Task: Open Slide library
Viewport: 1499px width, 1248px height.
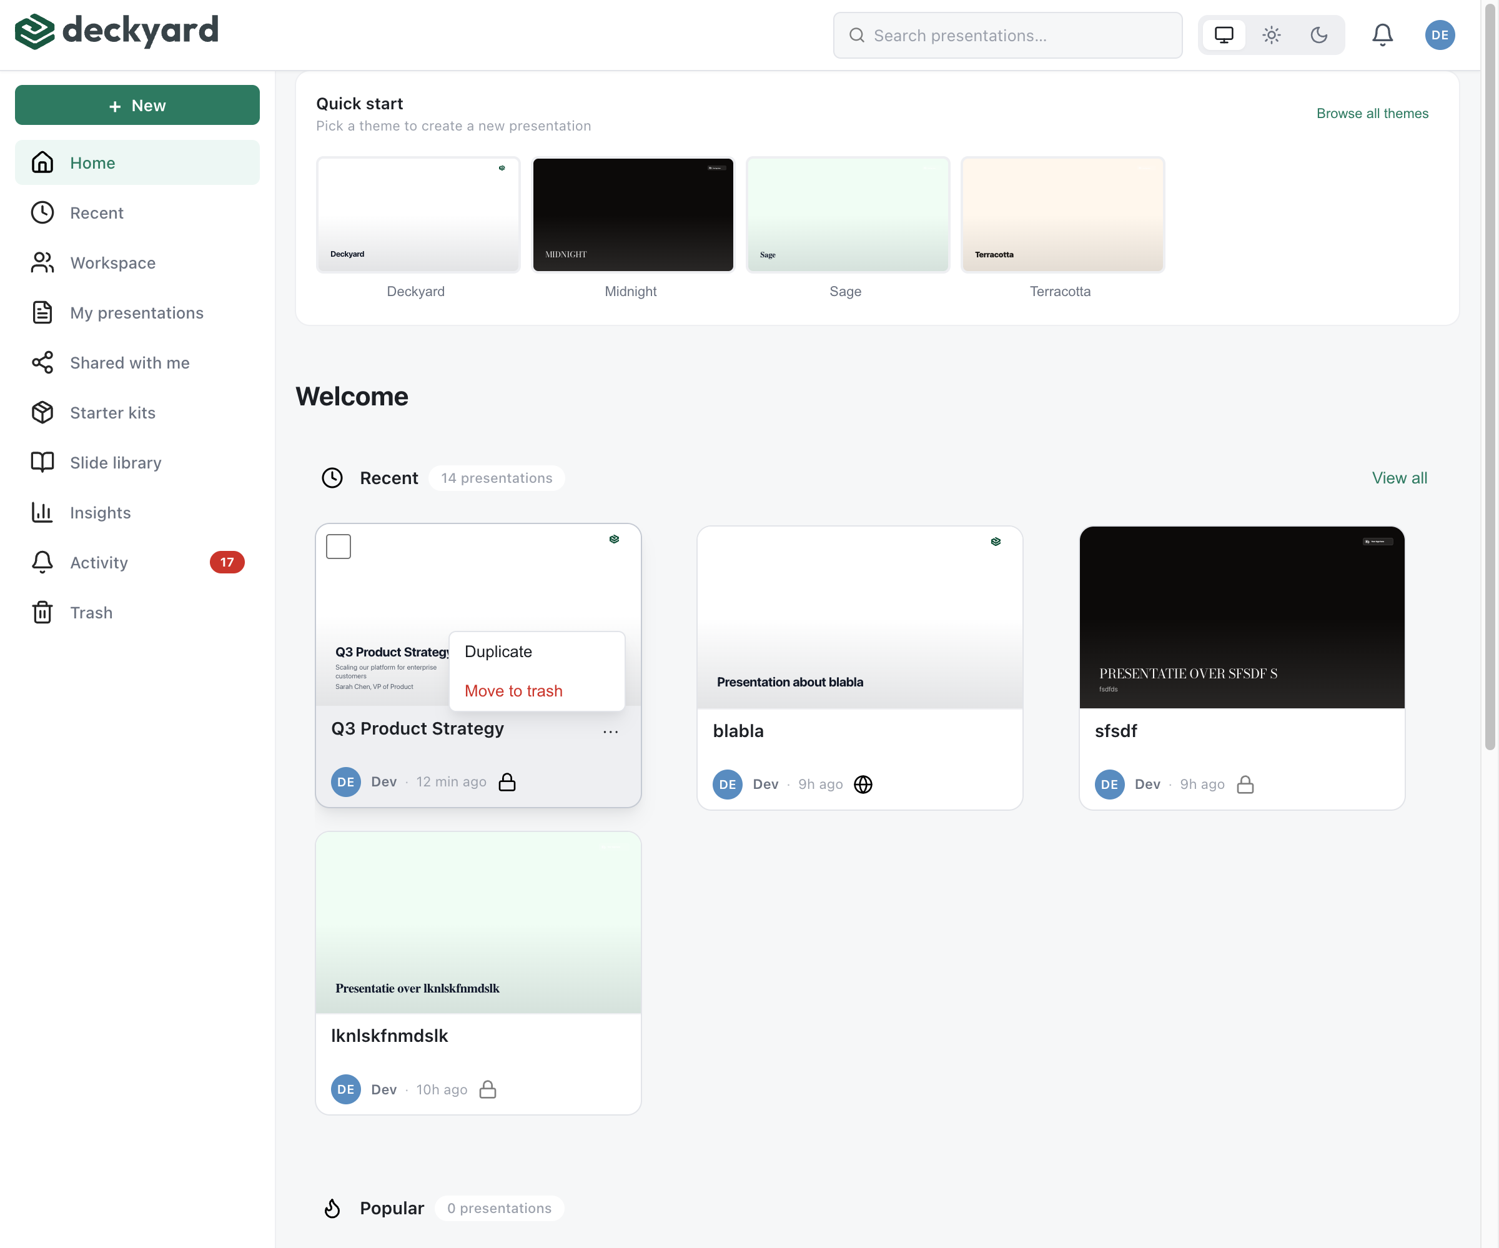Action: pos(137,463)
